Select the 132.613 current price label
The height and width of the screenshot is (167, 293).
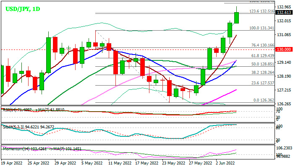point(284,13)
